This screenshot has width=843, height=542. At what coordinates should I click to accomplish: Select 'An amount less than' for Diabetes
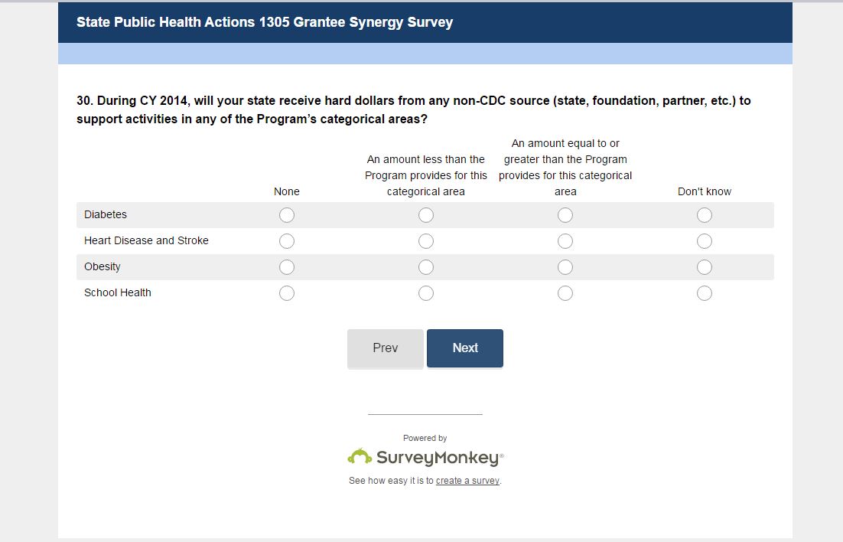pyautogui.click(x=426, y=215)
